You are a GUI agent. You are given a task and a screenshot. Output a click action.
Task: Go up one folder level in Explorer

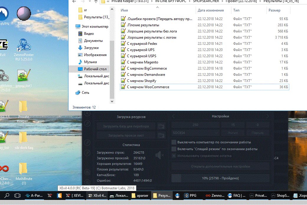[x=96, y=1]
